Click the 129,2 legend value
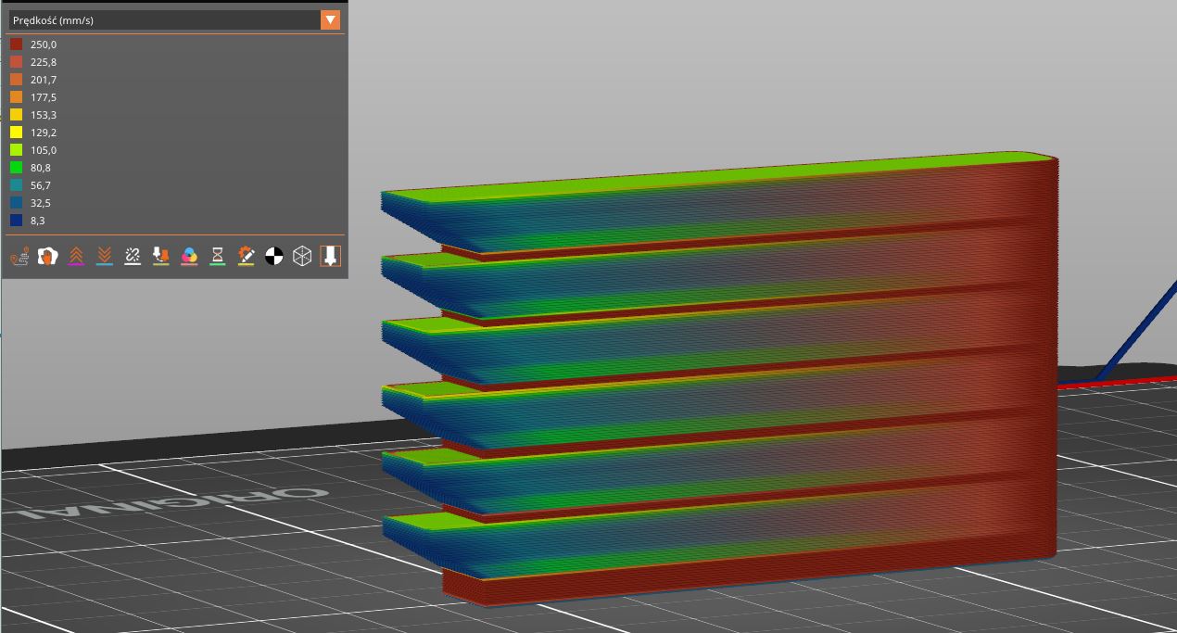 coord(44,133)
